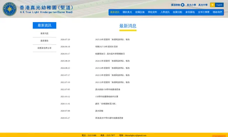This screenshot has height=137, width=228.
Task: Open the 學校資料 navigation menu
Action: [152, 12]
